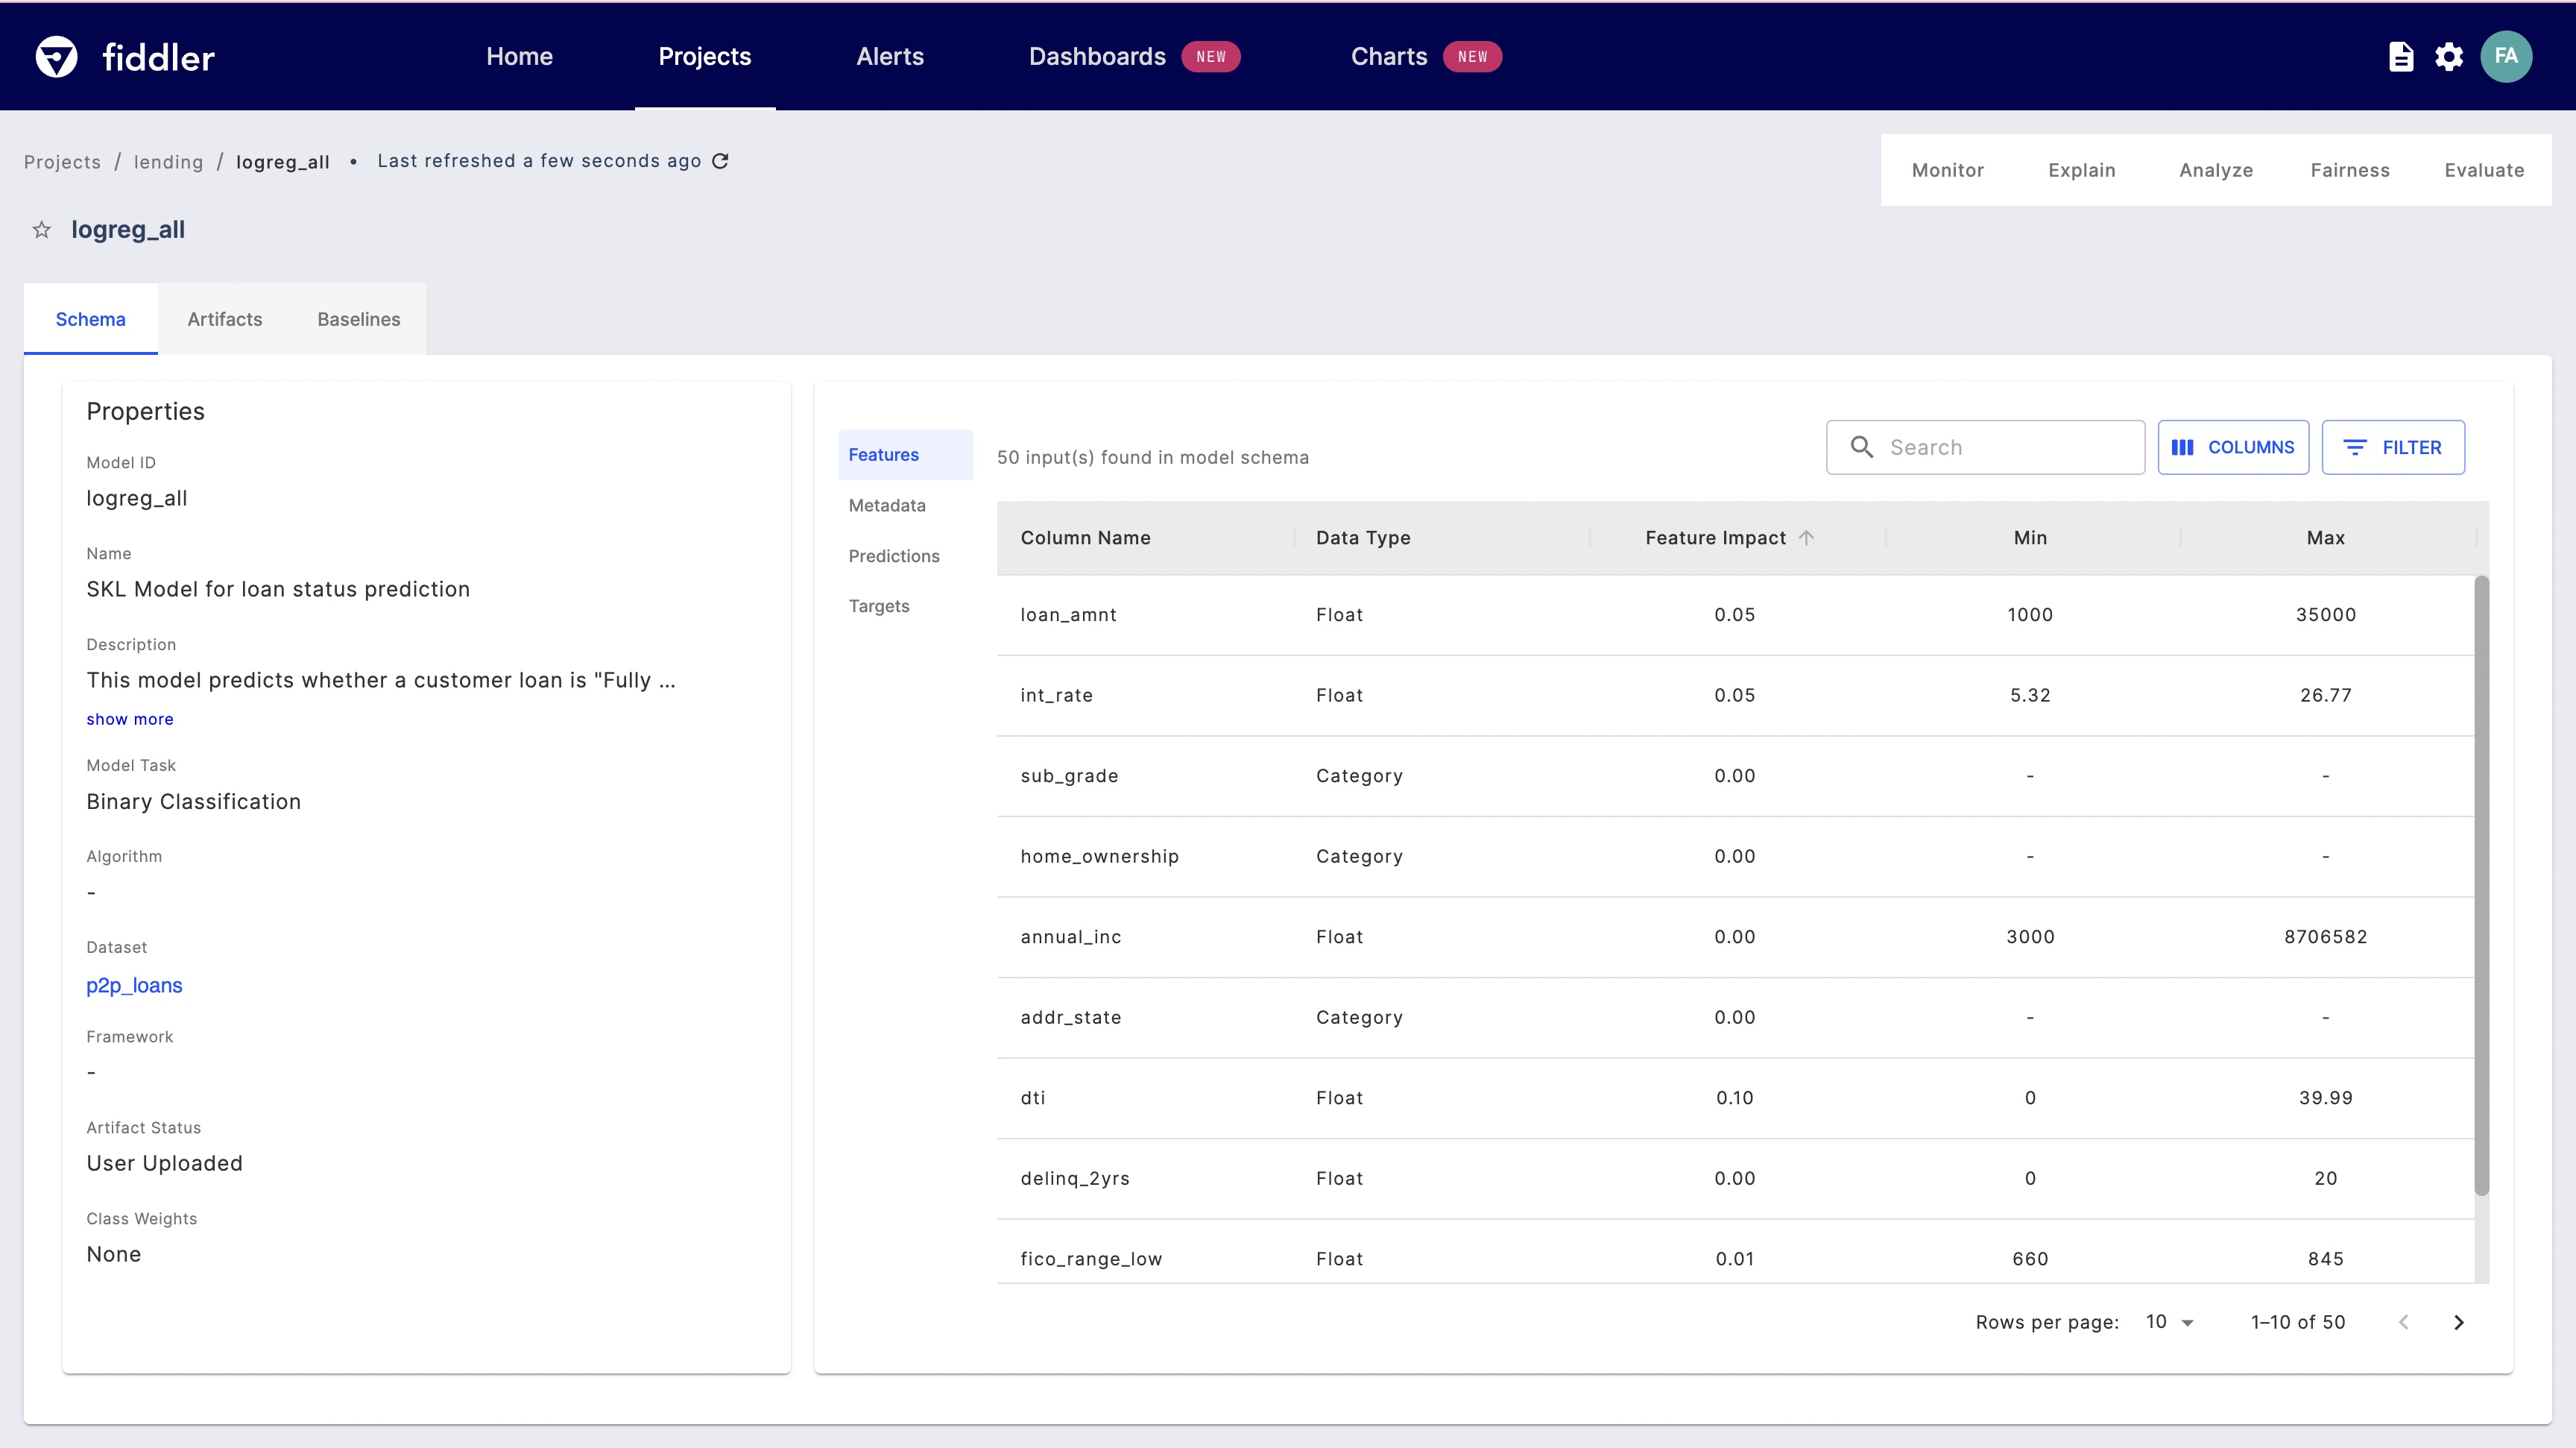The image size is (2576, 1448).
Task: Go to the Monitor view
Action: tap(1947, 170)
